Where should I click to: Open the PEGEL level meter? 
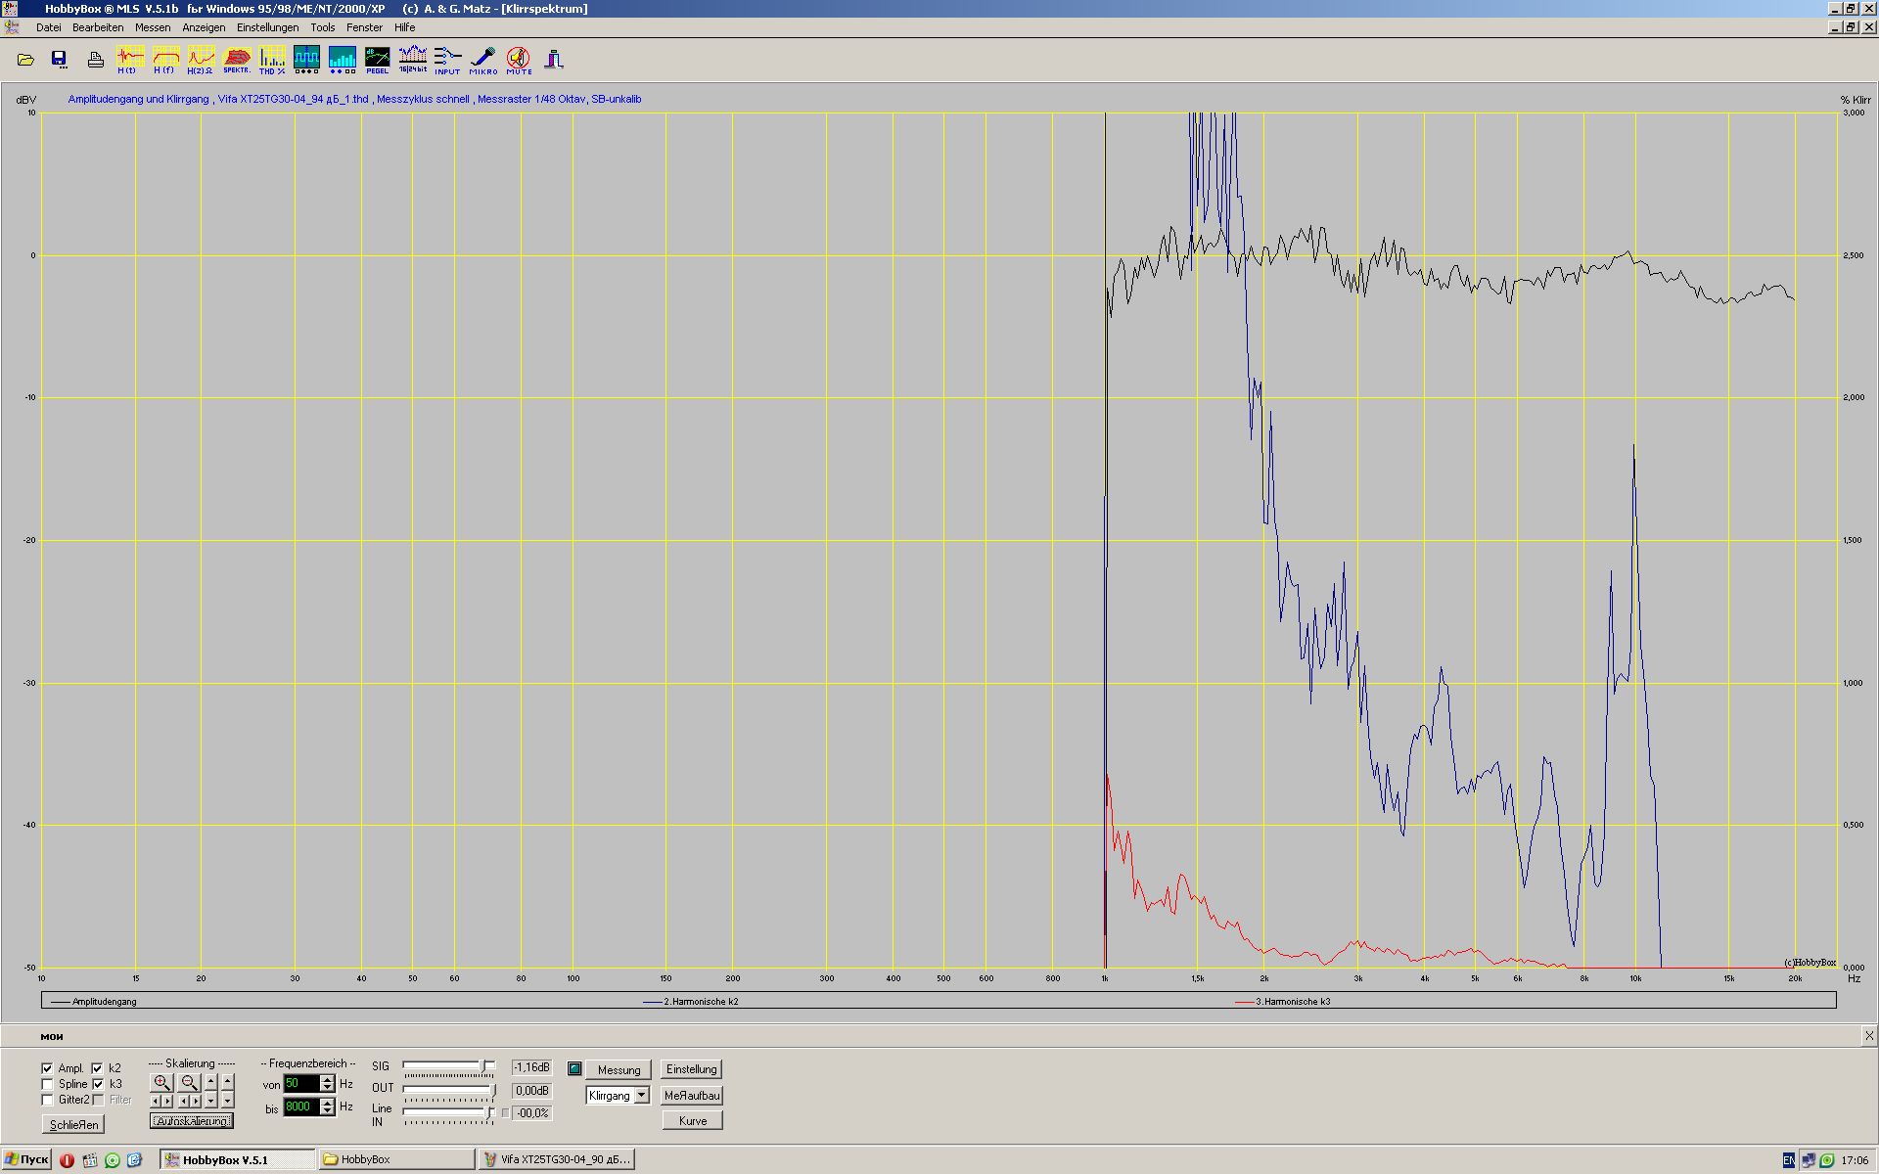pyautogui.click(x=377, y=59)
